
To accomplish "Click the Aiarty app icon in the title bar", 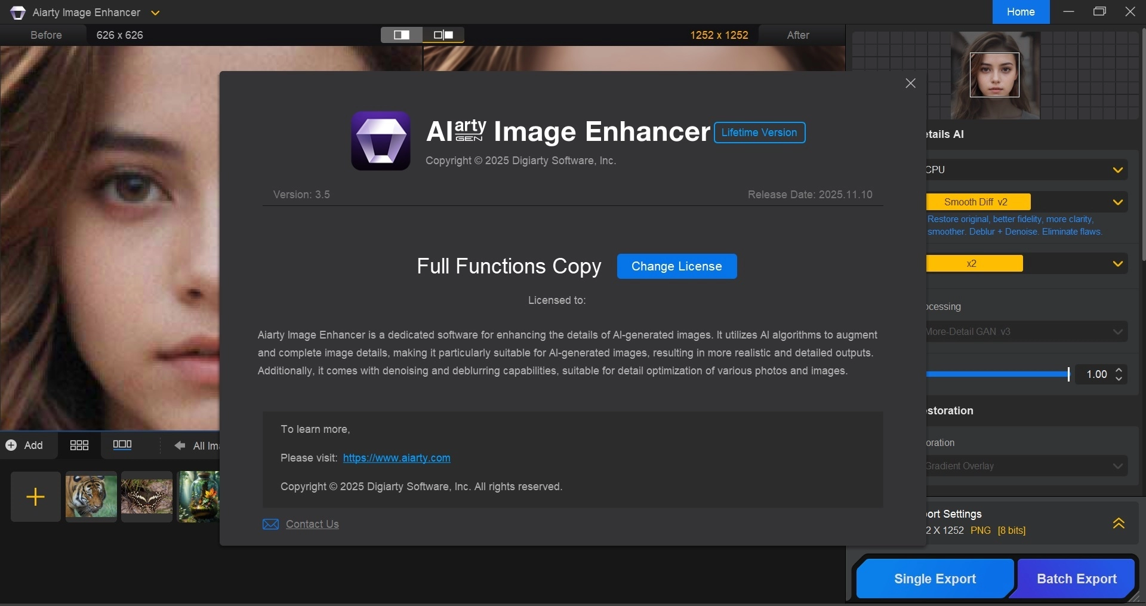I will tap(18, 13).
